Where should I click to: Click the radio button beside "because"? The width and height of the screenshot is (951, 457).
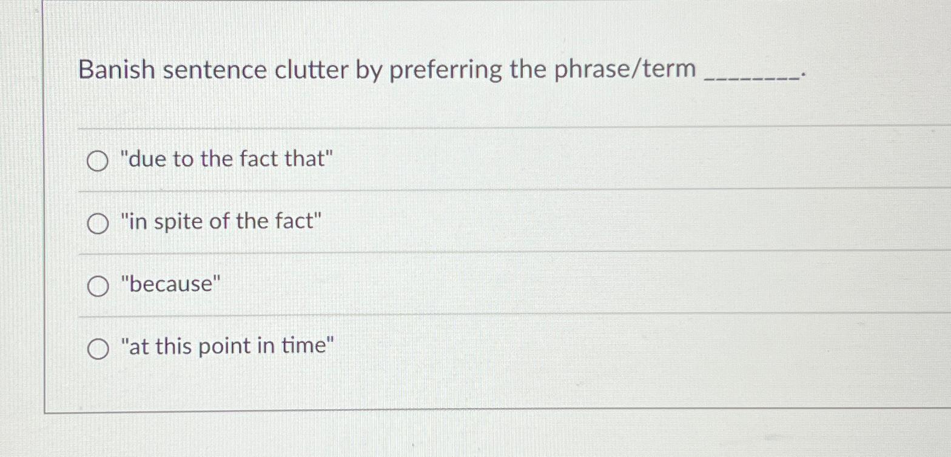point(97,286)
